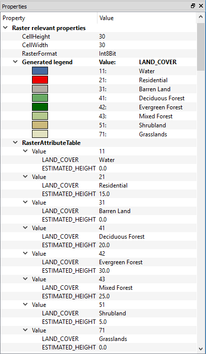Image resolution: width=206 pixels, height=354 pixels.
Task: Collapse the Value 42 attribute entry
Action: click(x=25, y=253)
